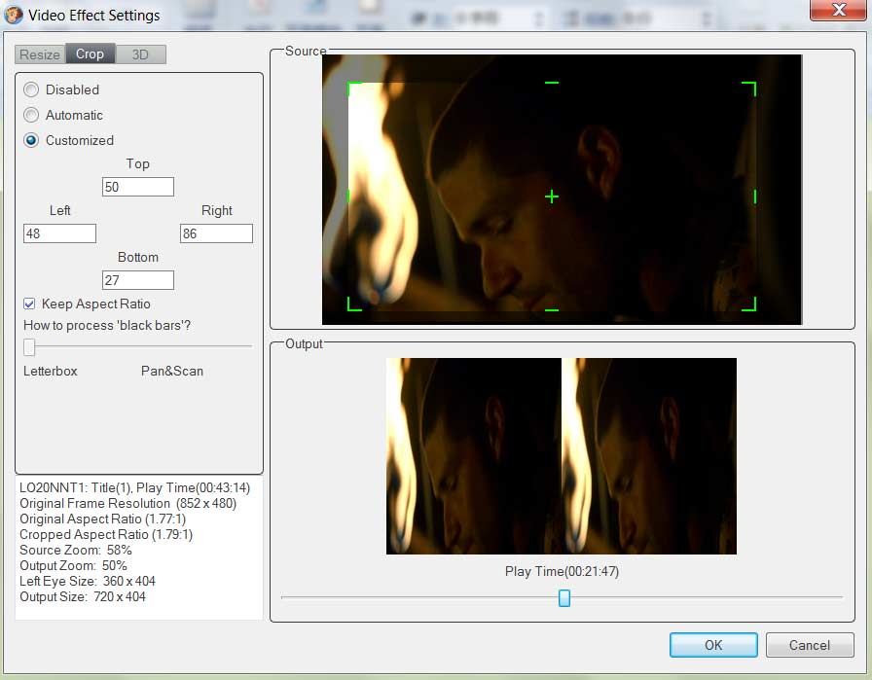Click the top-right green crop corner handle
872x680 pixels.
[749, 89]
